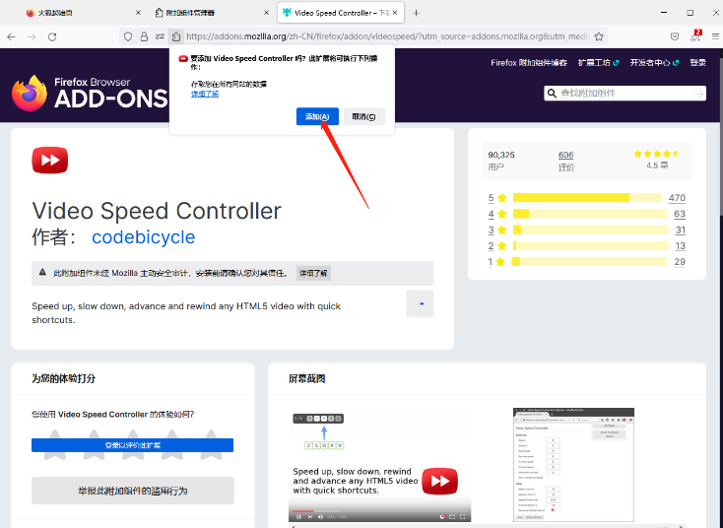Viewport: 723px width, 528px height.
Task: Click the 3-star yellow rating bar
Action: coord(591,230)
